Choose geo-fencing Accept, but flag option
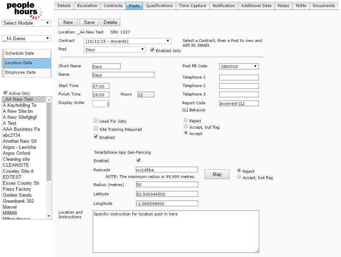This screenshot has height=257, width=341. click(239, 177)
